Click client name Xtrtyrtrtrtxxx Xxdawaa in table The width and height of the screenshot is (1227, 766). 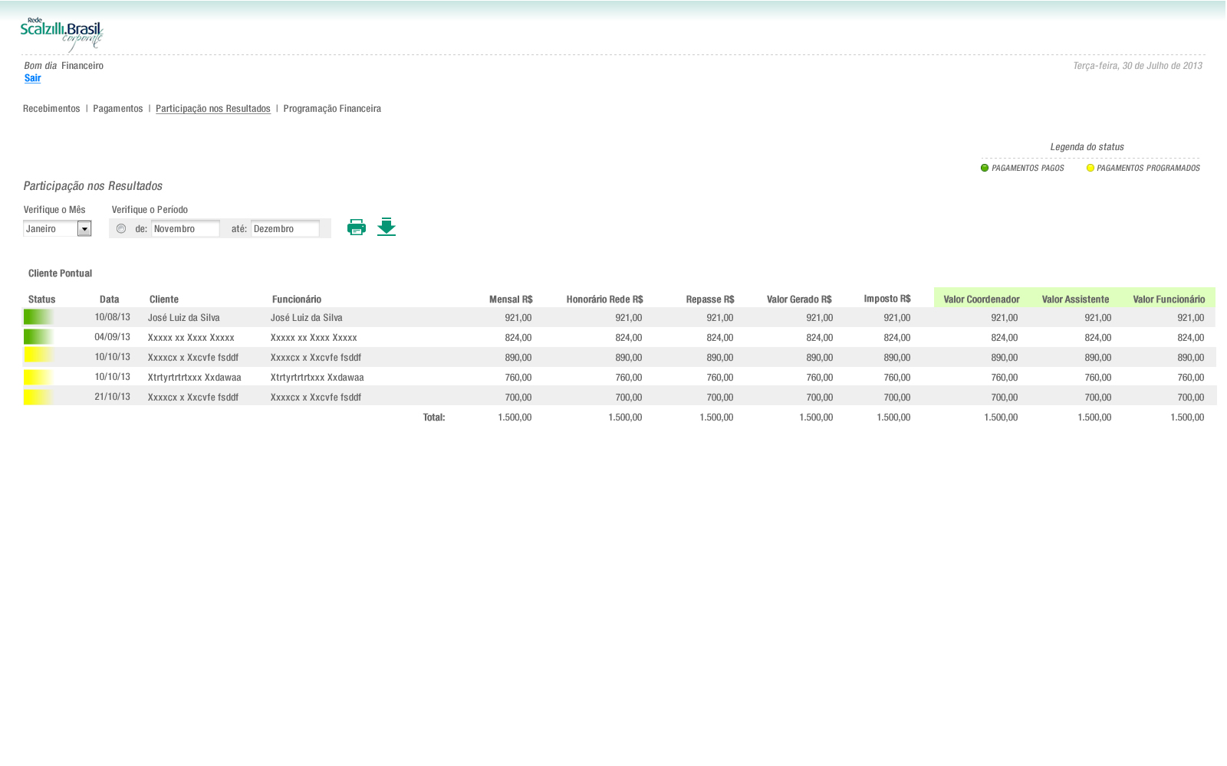pyautogui.click(x=194, y=378)
